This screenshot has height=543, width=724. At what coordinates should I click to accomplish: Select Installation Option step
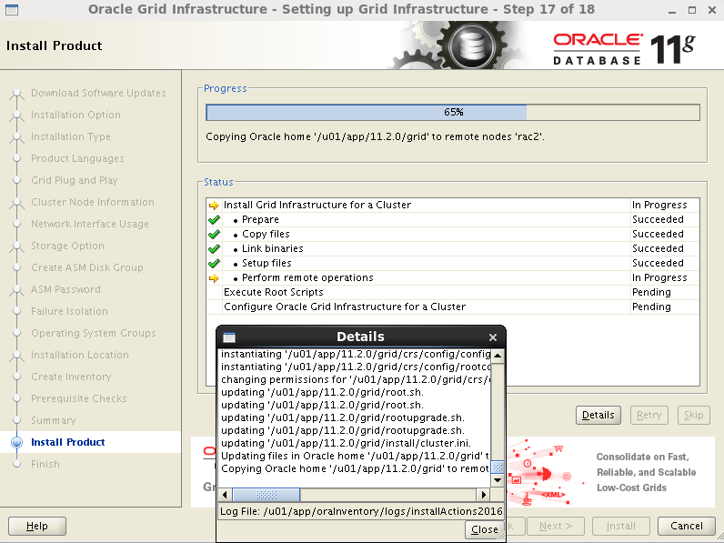click(75, 115)
